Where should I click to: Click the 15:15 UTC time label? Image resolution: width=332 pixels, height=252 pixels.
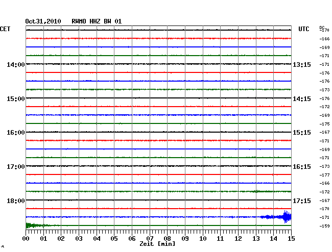[x=302, y=133]
